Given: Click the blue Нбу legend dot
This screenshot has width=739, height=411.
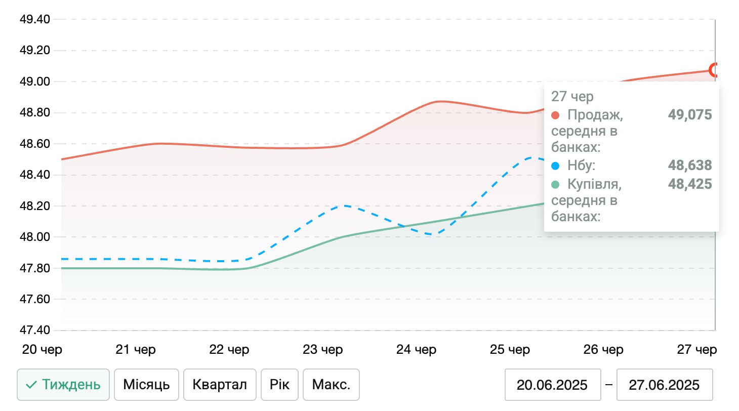Looking at the screenshot, I should click(x=555, y=166).
